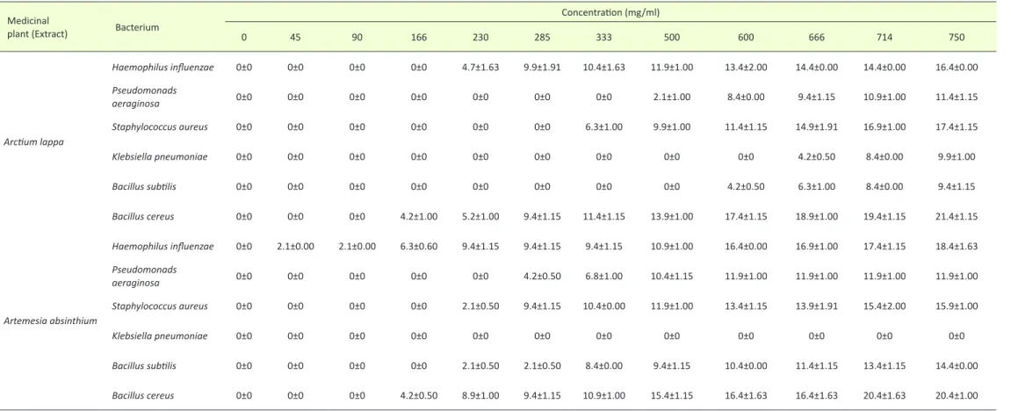Select the '750' concentration column header
The image size is (1011, 411).
957,38
